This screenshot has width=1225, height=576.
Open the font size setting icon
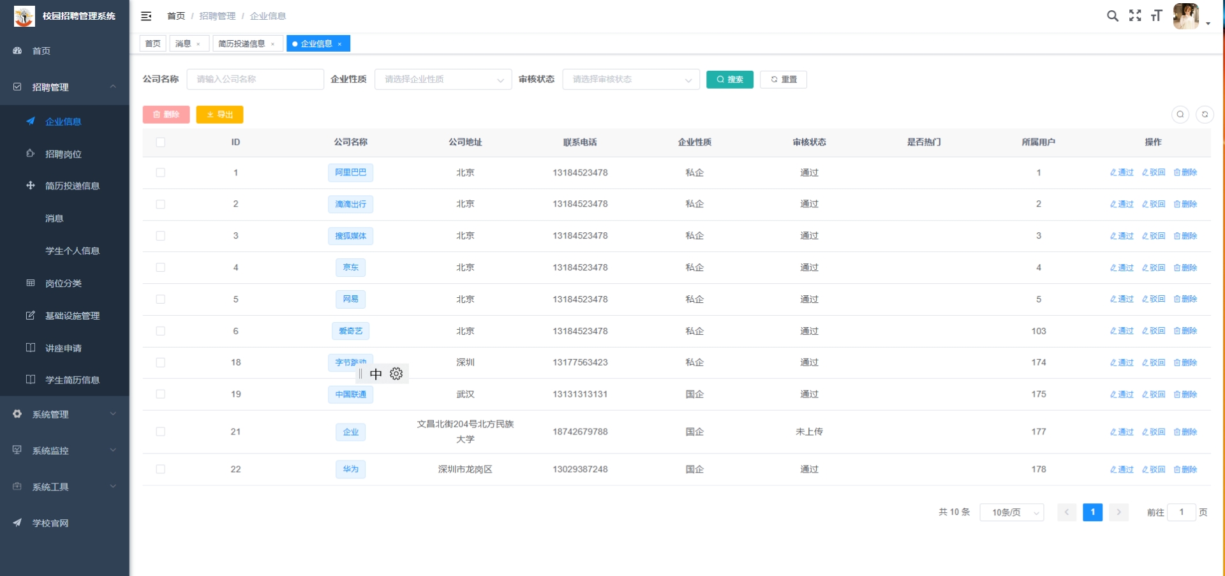1156,16
